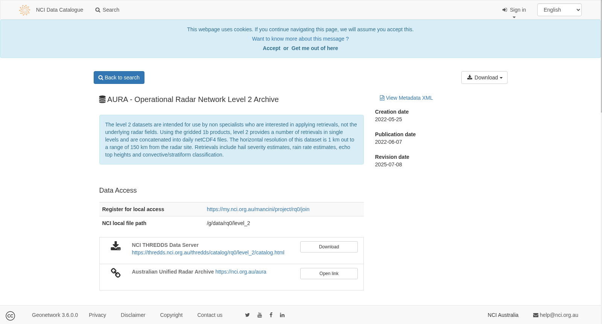Expand the top Download dropdown button

click(x=484, y=78)
